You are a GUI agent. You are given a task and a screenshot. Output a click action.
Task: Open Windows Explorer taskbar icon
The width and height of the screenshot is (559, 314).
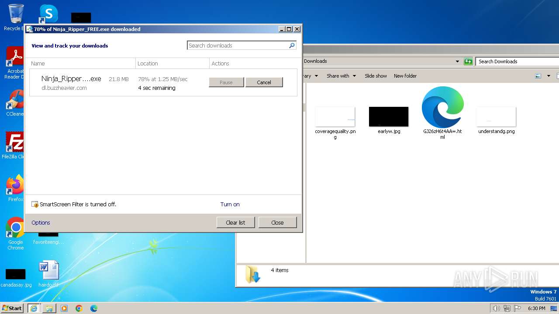tap(49, 308)
